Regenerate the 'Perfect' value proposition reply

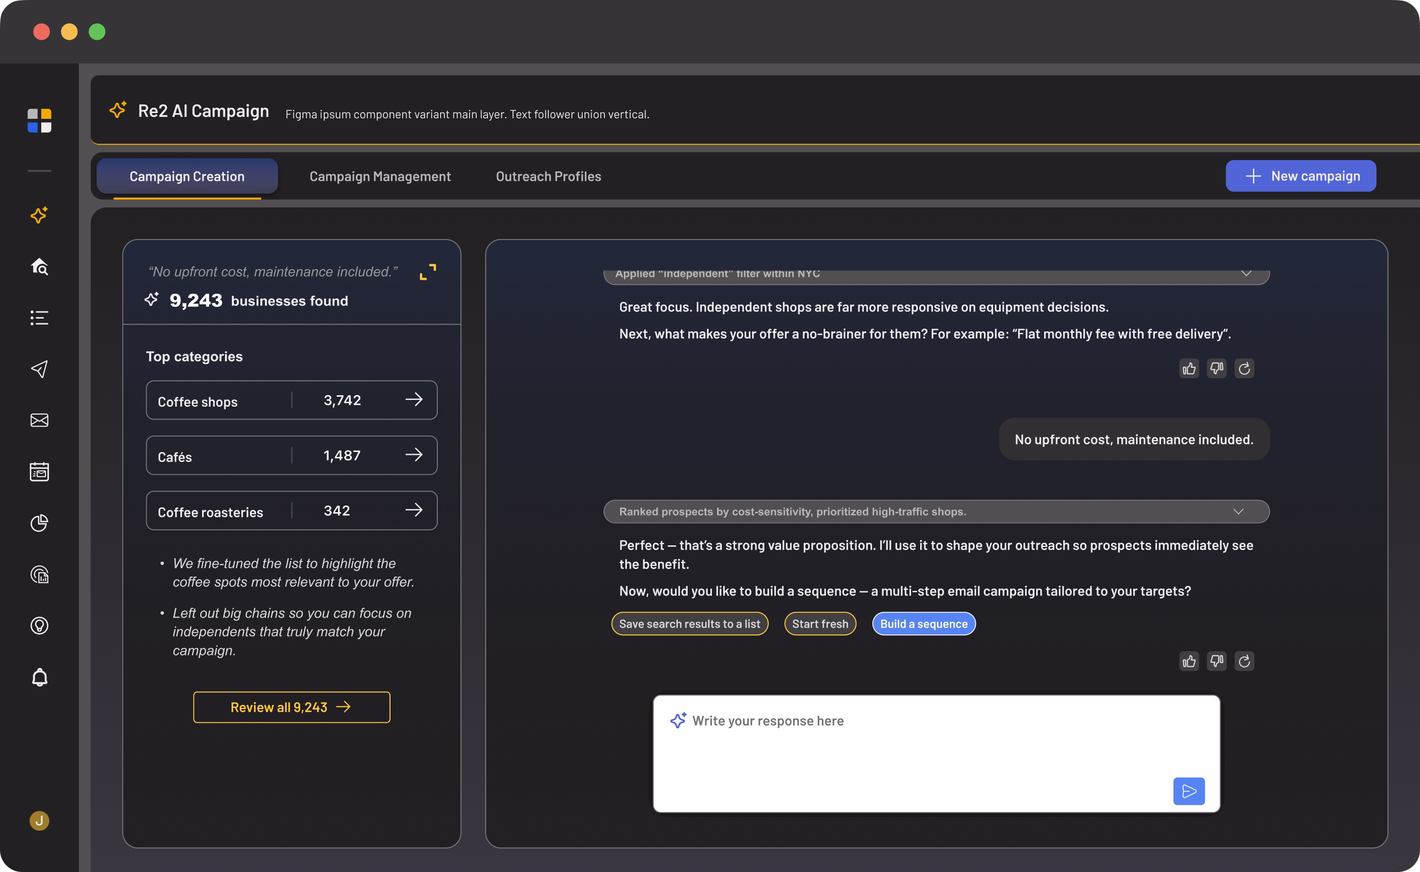tap(1244, 661)
